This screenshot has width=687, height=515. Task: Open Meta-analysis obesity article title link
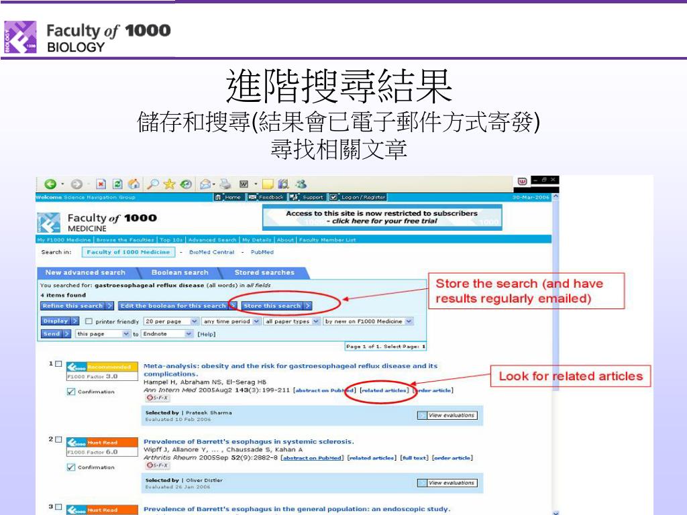coord(290,369)
